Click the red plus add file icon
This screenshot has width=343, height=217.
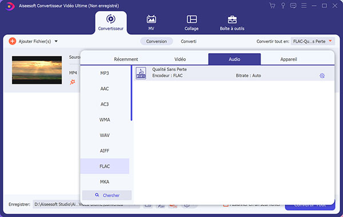pos(13,41)
